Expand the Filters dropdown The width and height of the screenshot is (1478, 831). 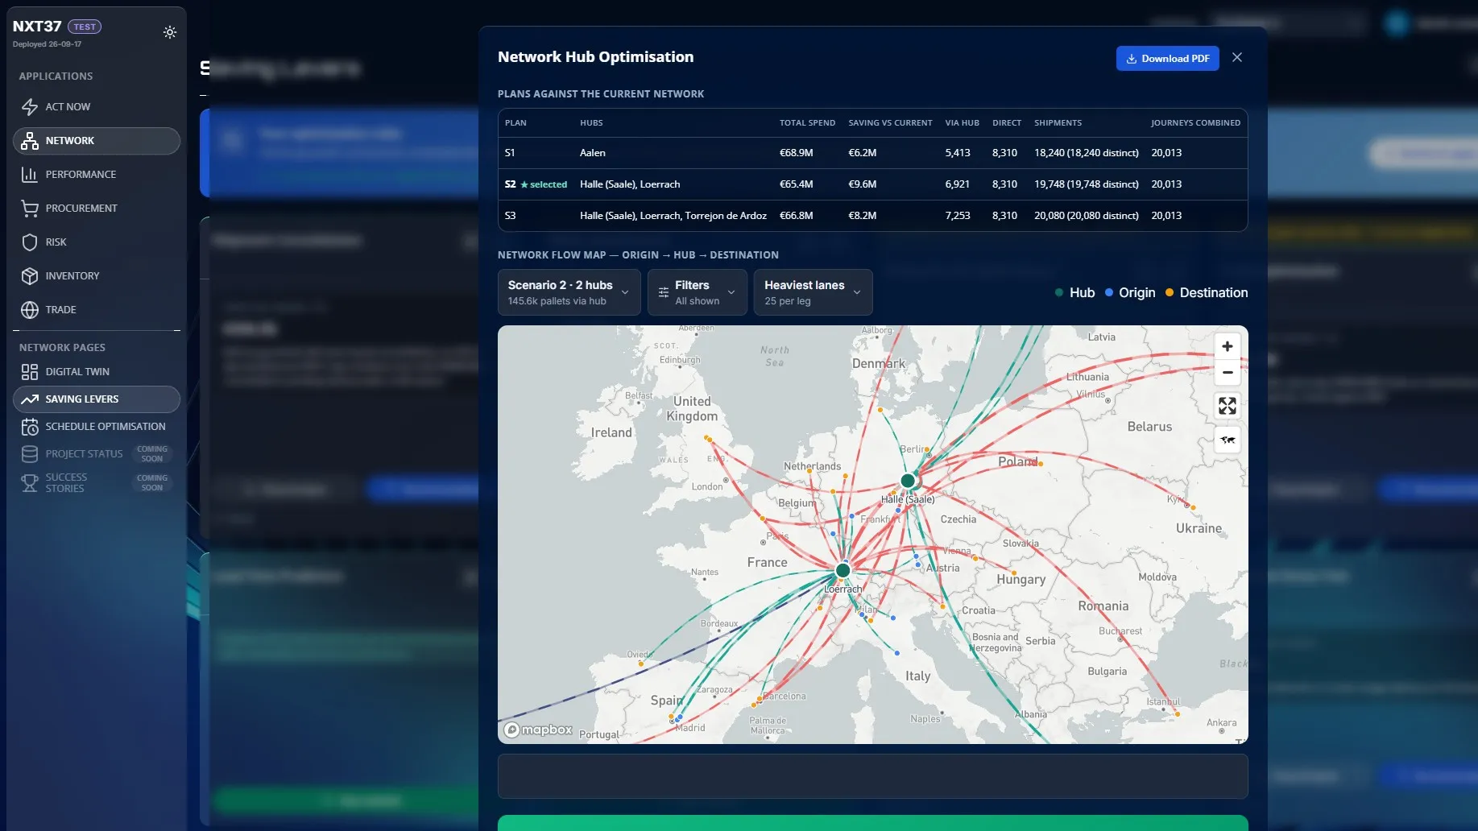point(698,292)
